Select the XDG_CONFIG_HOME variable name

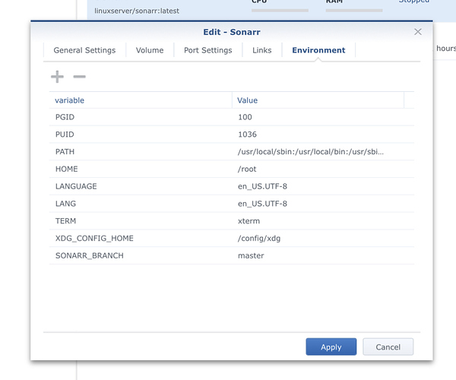tap(94, 239)
